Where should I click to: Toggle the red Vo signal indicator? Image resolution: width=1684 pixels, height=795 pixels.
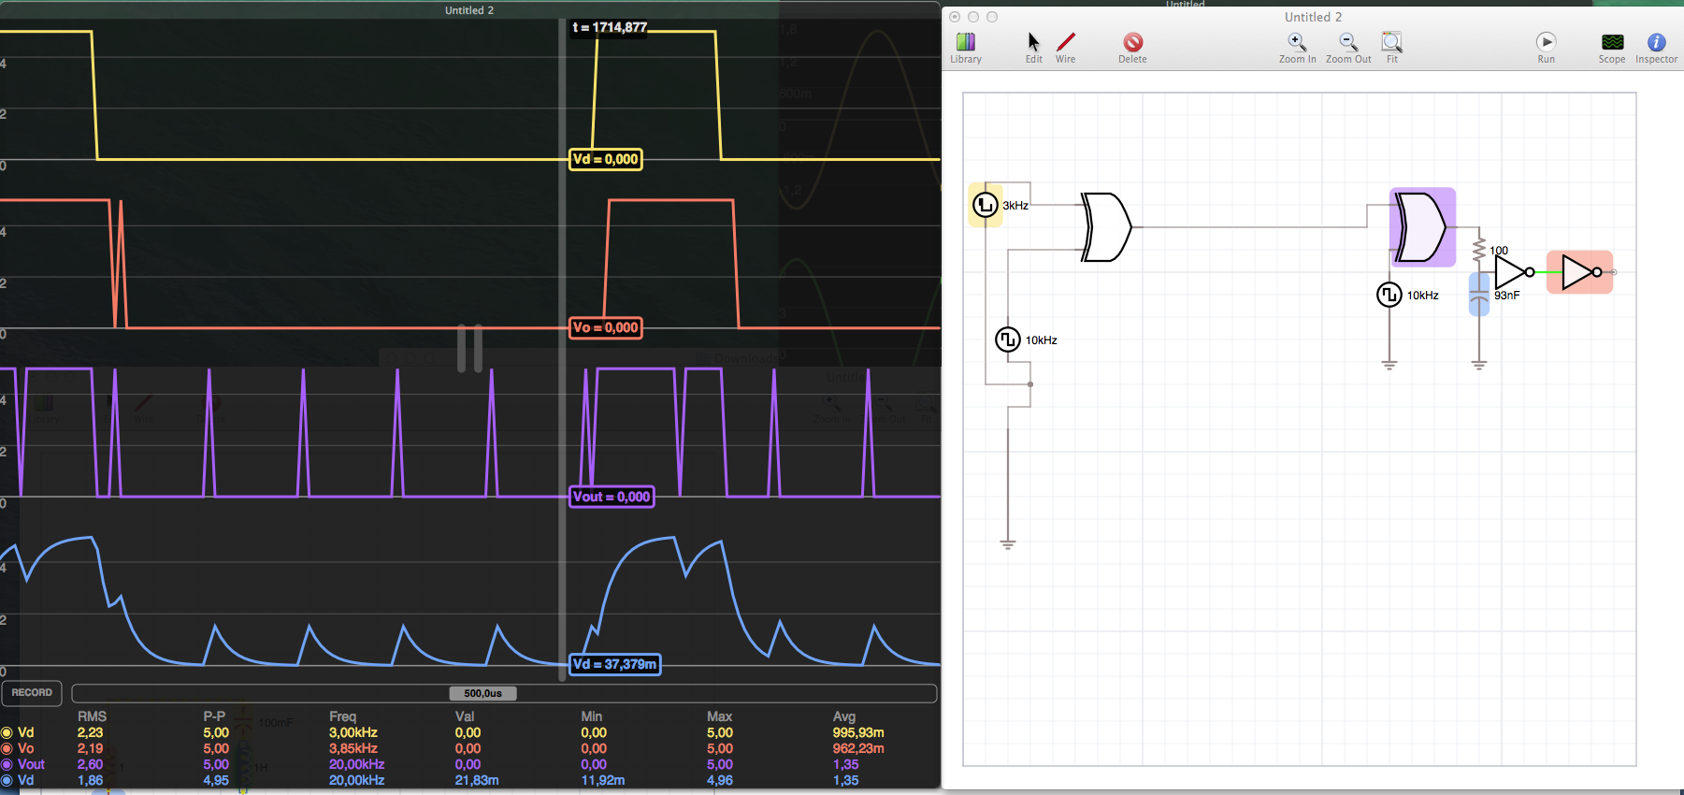(7, 749)
